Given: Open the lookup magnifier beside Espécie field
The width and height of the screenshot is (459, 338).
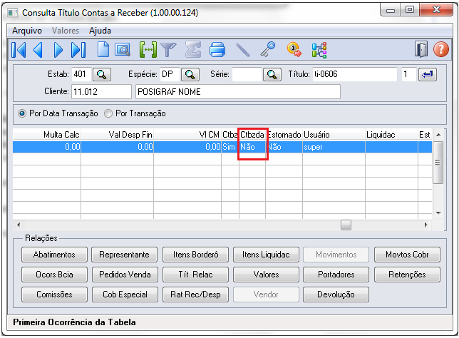Looking at the screenshot, I should pos(190,74).
